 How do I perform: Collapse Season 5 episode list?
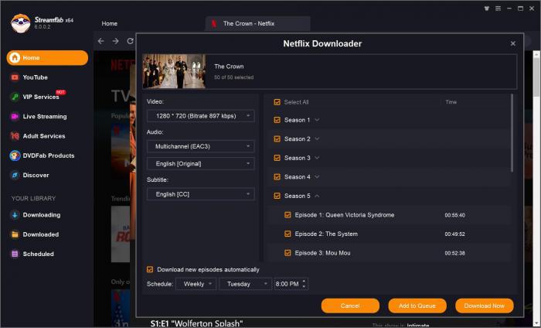[317, 196]
